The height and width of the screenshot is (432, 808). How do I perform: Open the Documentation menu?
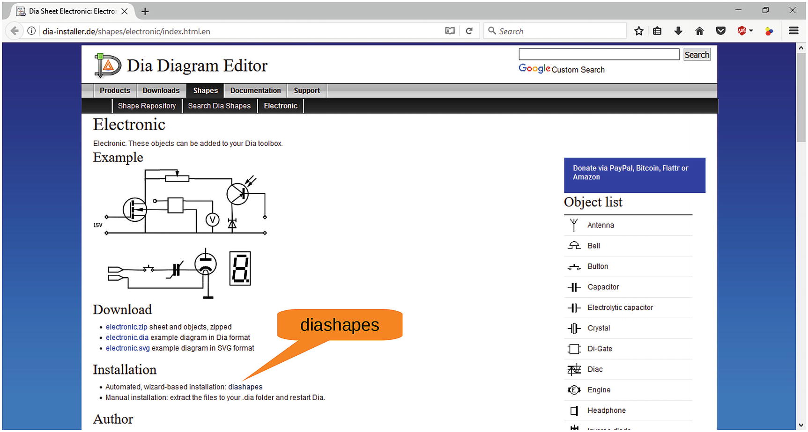pyautogui.click(x=255, y=90)
